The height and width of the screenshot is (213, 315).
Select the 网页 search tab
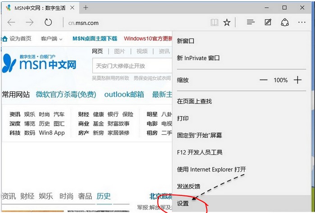[97, 51]
